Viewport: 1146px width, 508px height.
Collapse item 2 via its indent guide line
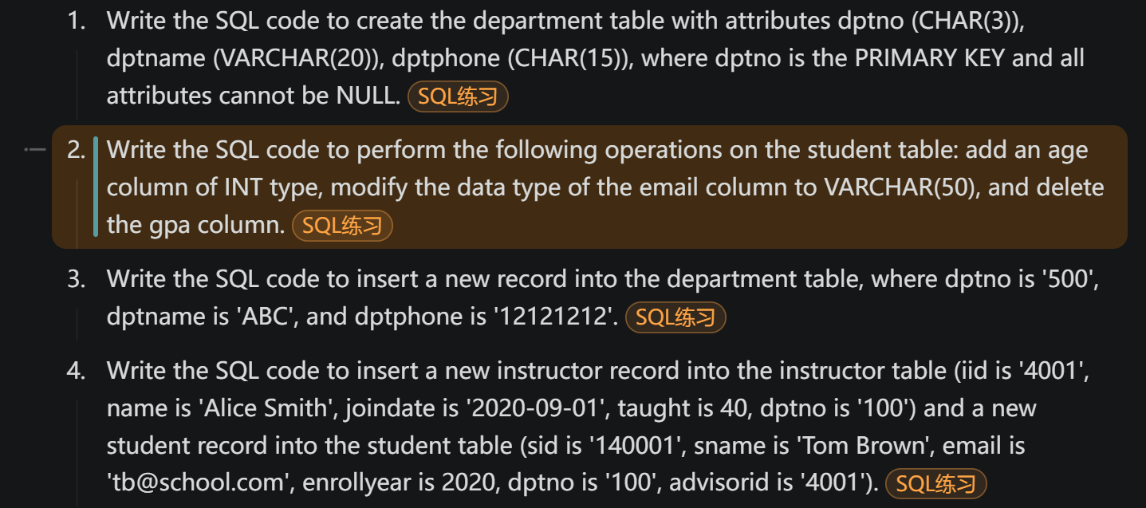click(77, 211)
